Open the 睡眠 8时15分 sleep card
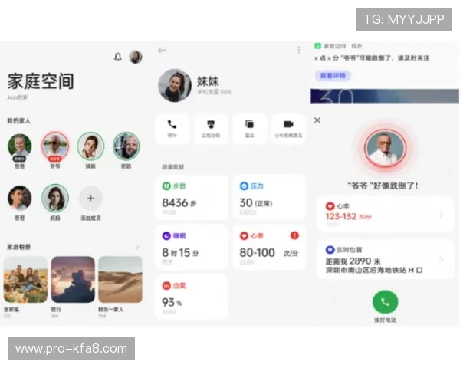Viewport: 460px width, 368px height. coord(192,247)
